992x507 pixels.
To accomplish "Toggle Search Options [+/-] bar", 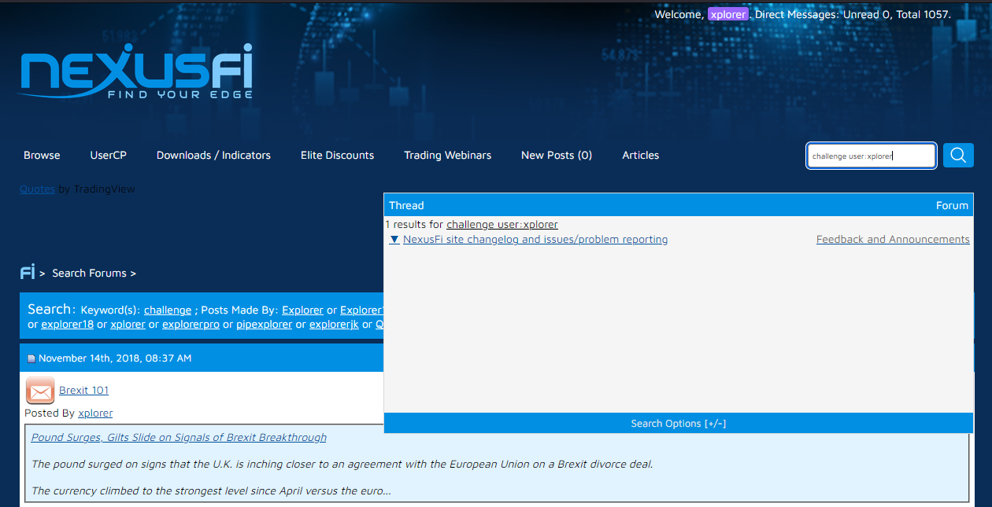I will (x=679, y=423).
